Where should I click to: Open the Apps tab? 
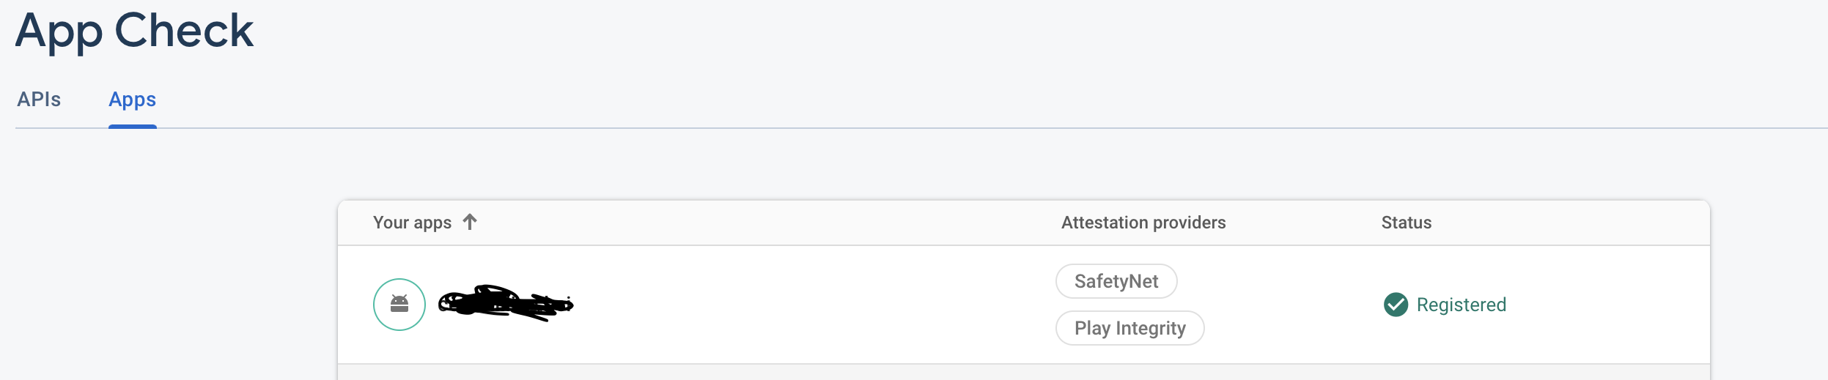pos(133,100)
